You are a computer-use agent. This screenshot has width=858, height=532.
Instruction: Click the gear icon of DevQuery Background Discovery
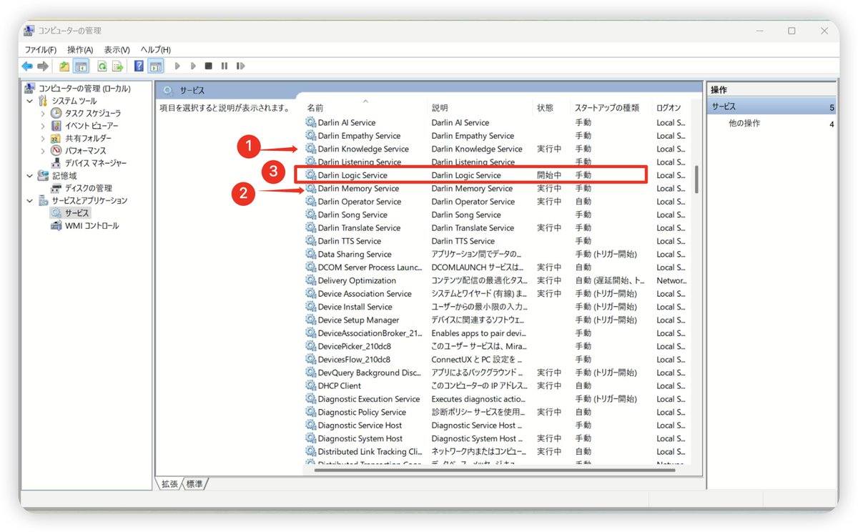click(x=310, y=373)
